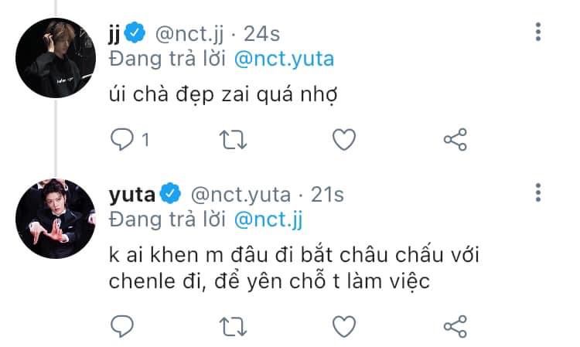The height and width of the screenshot is (347, 580).
Task: Share jj's tweet
Action: tap(455, 140)
